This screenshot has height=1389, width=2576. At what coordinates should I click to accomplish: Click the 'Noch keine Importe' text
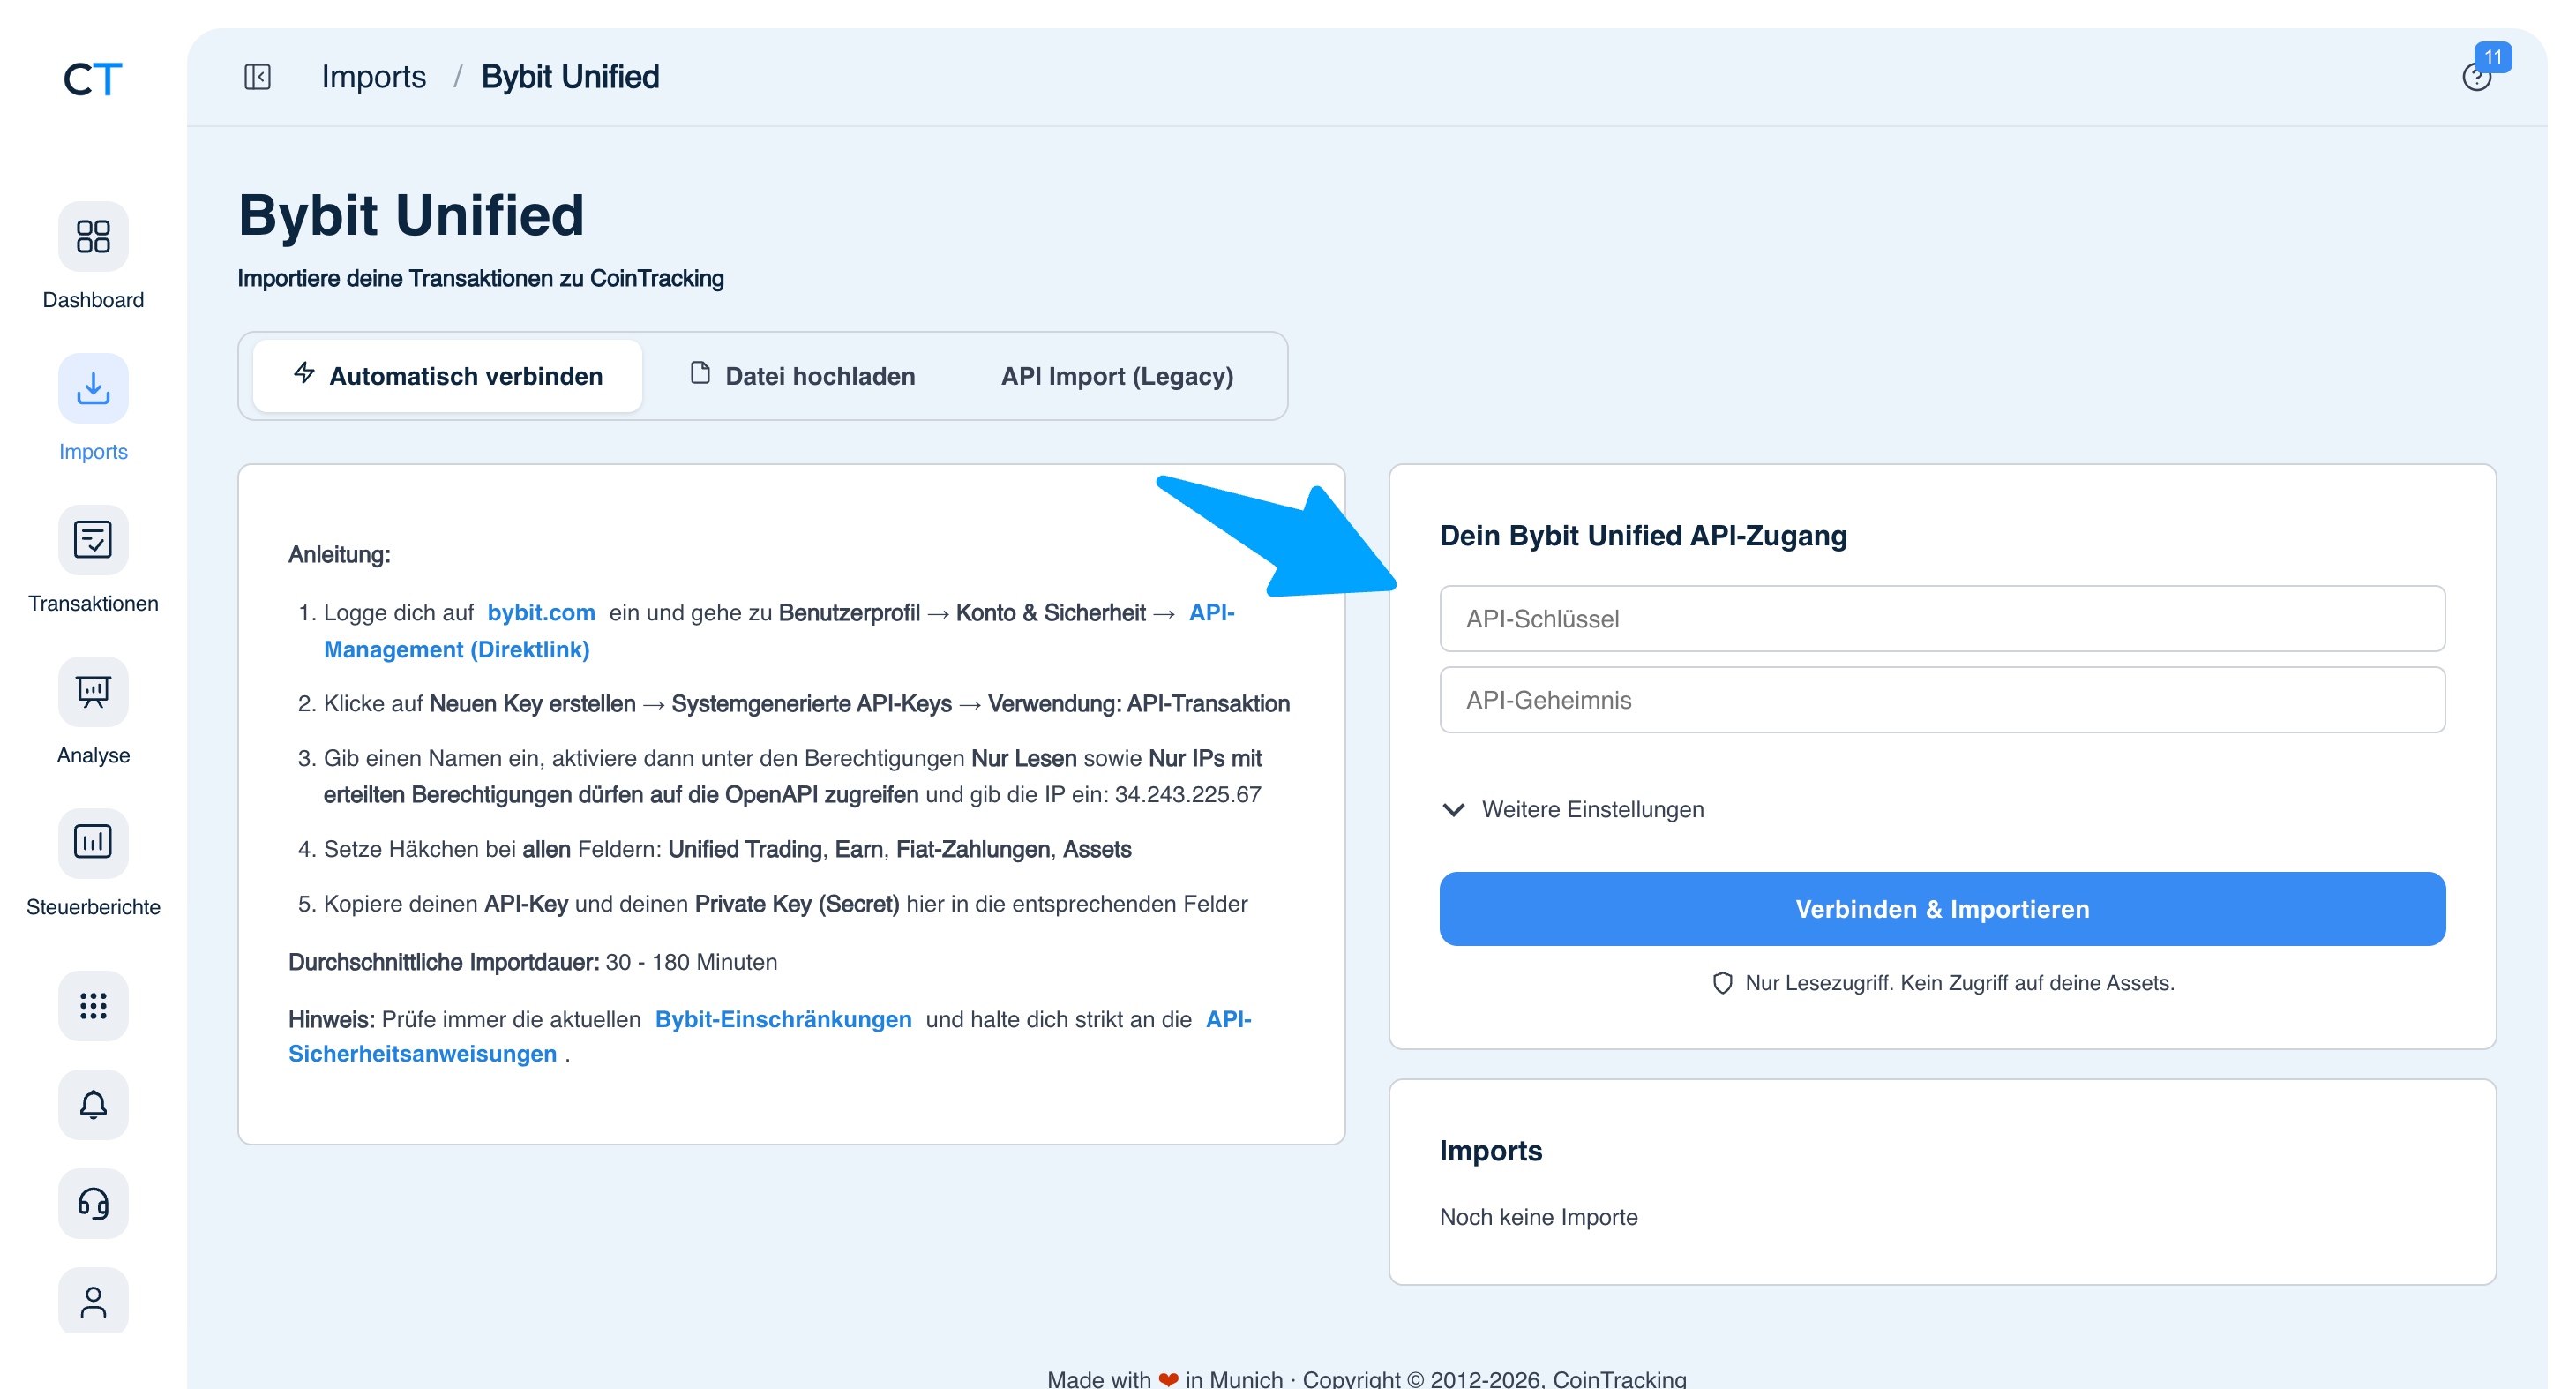(1538, 1217)
